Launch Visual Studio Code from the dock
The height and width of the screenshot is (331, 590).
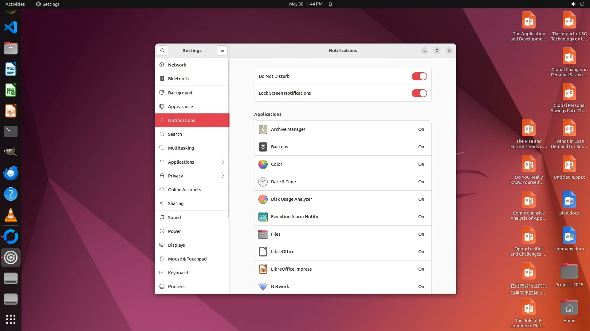(x=11, y=27)
